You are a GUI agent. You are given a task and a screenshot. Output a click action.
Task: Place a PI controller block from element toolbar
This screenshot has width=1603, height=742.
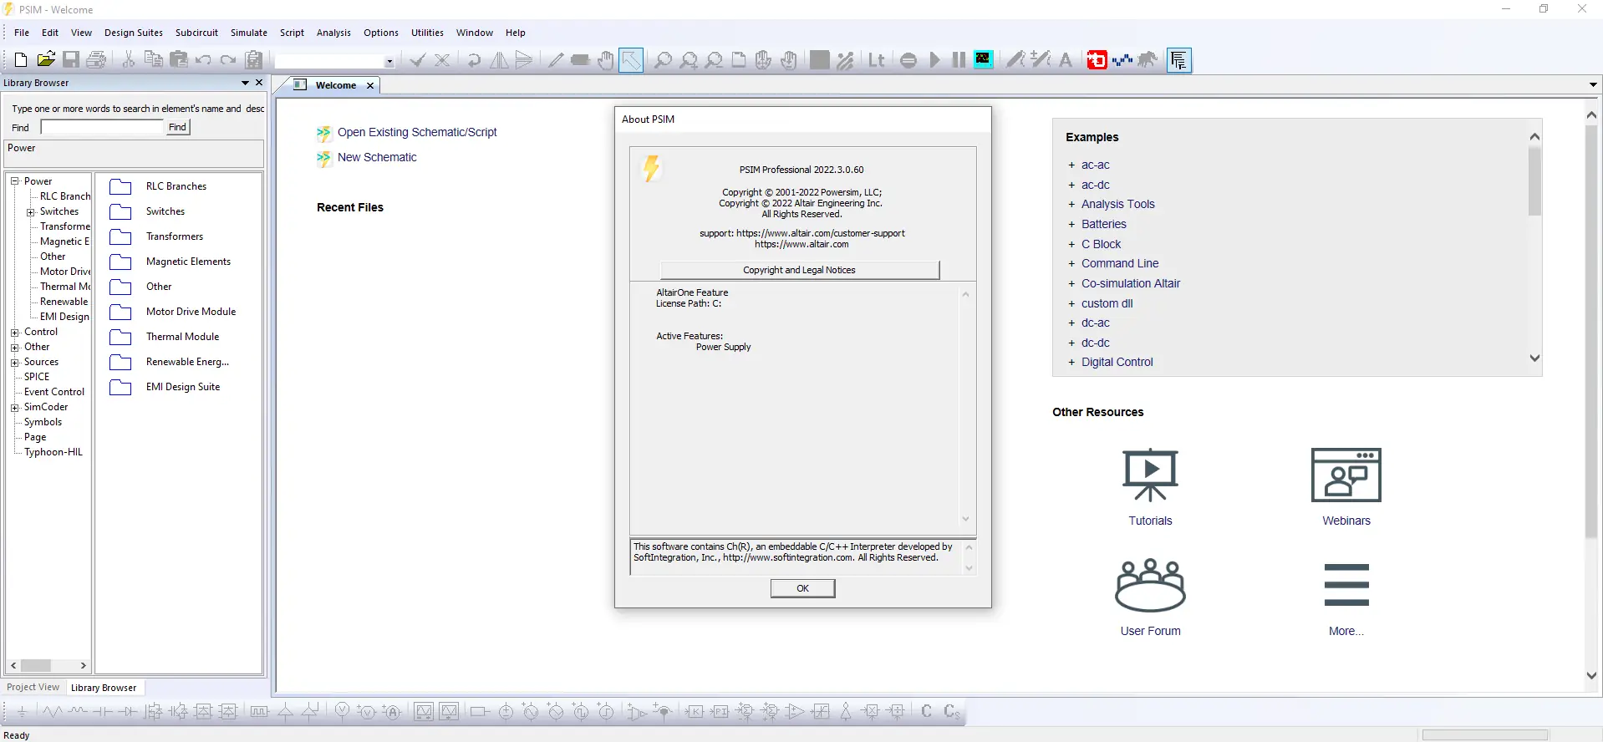pos(720,712)
